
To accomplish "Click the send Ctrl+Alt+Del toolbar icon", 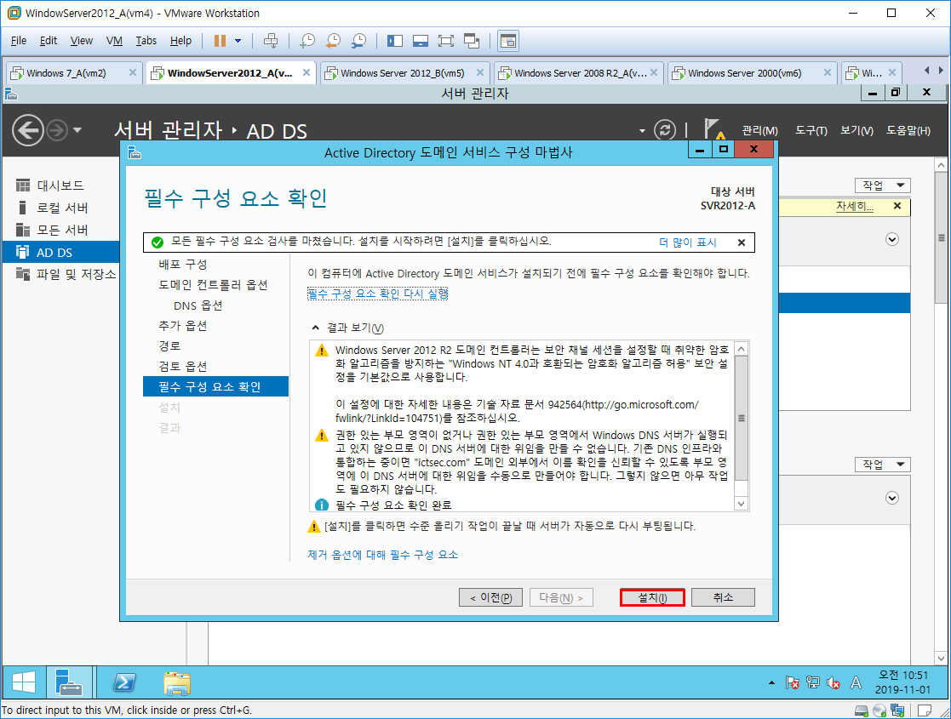I will (x=271, y=41).
